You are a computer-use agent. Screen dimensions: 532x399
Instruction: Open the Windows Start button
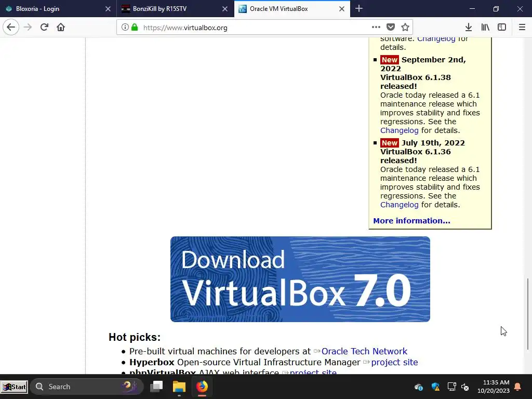pos(14,387)
